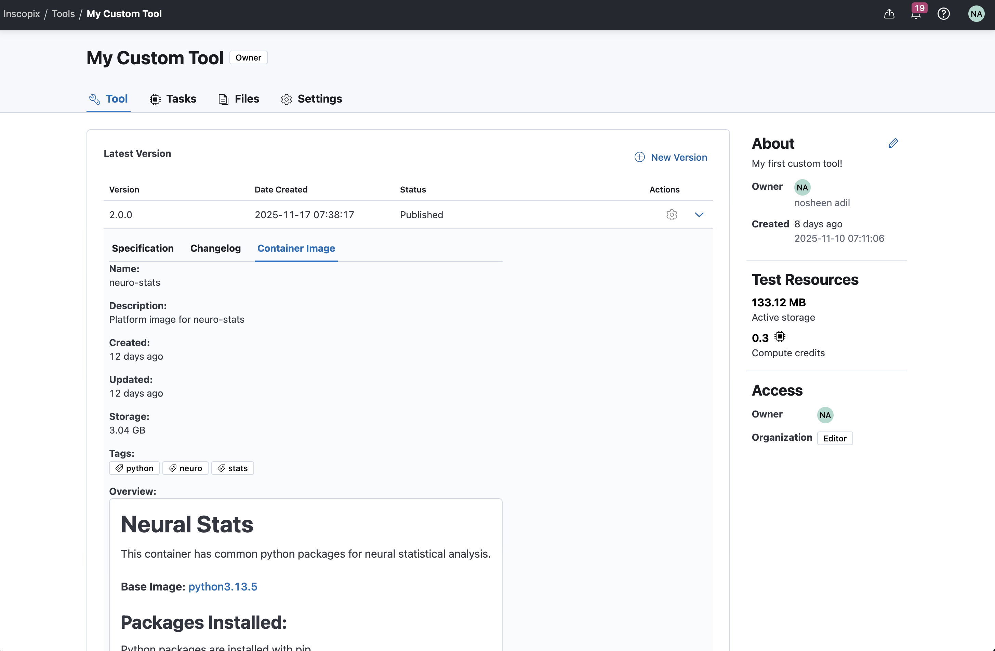Switch to the Tasks tab
This screenshot has width=995, height=651.
(x=173, y=99)
